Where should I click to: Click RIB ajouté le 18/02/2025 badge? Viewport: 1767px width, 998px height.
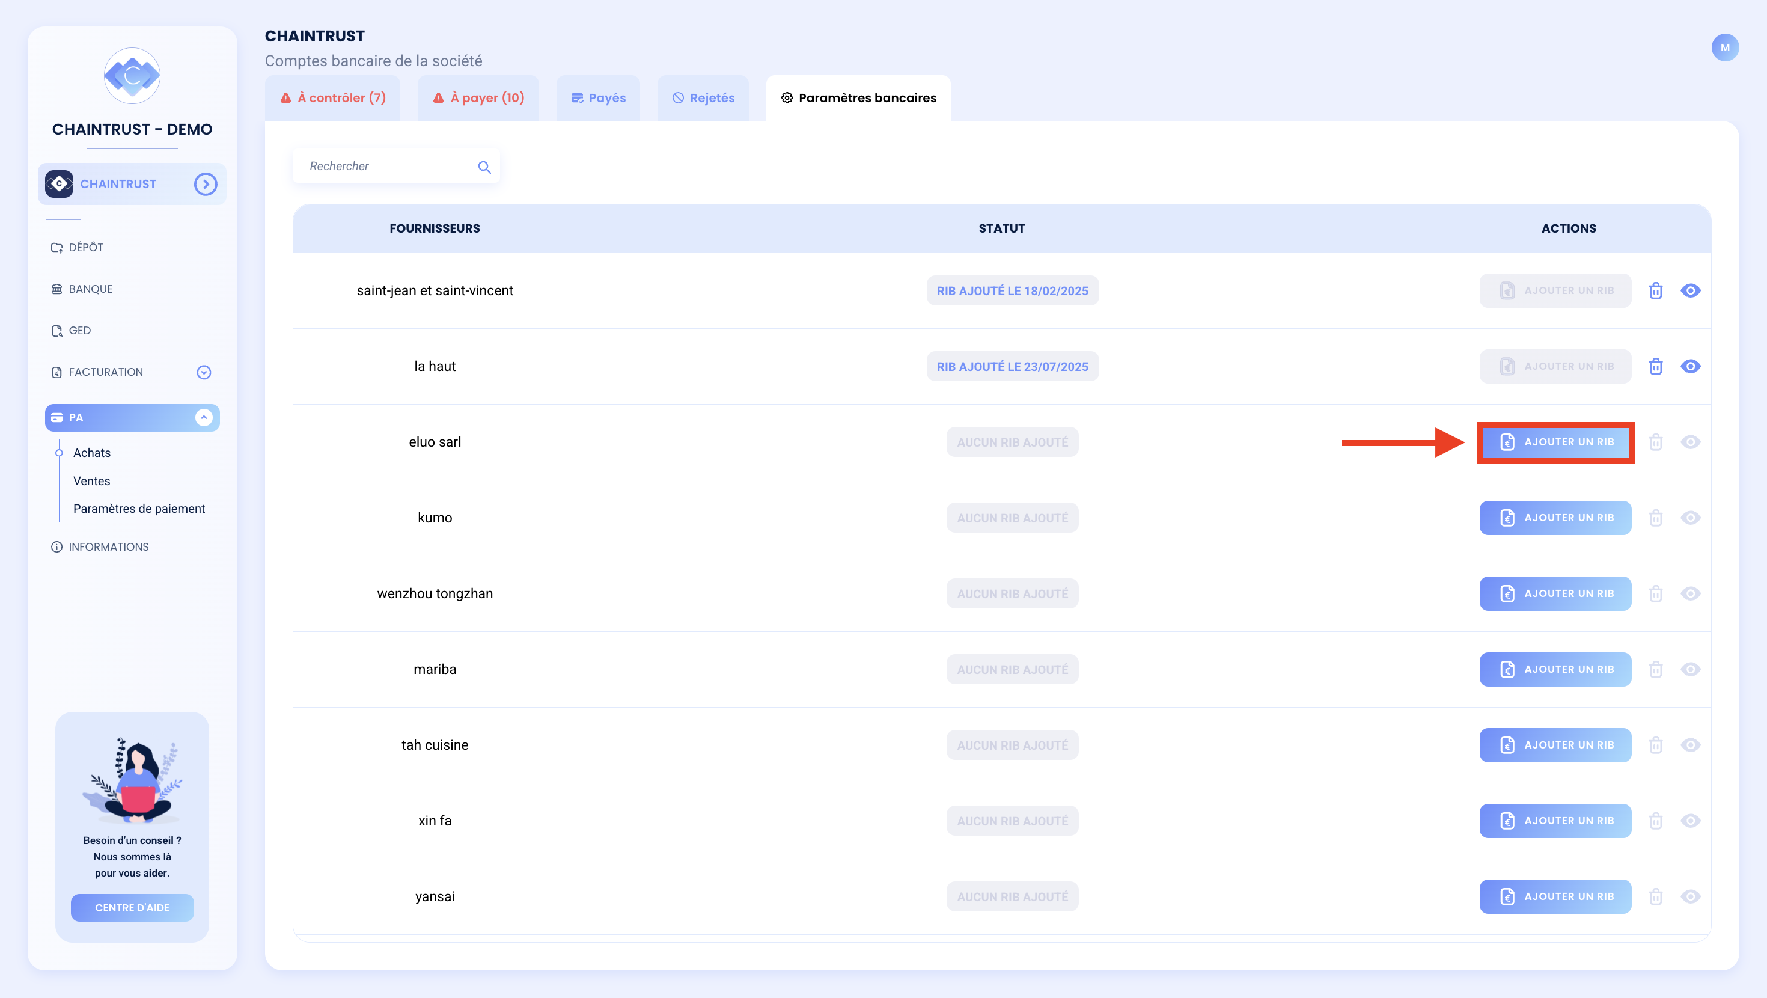[x=1013, y=290]
